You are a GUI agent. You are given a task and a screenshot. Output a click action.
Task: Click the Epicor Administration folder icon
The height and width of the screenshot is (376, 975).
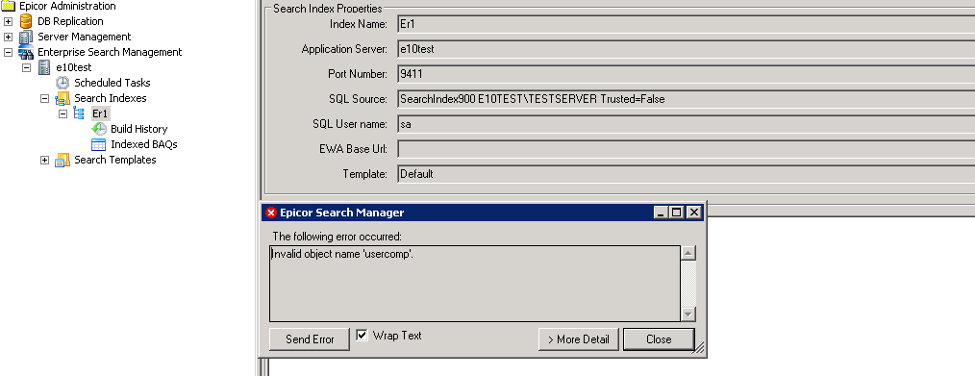click(8, 6)
